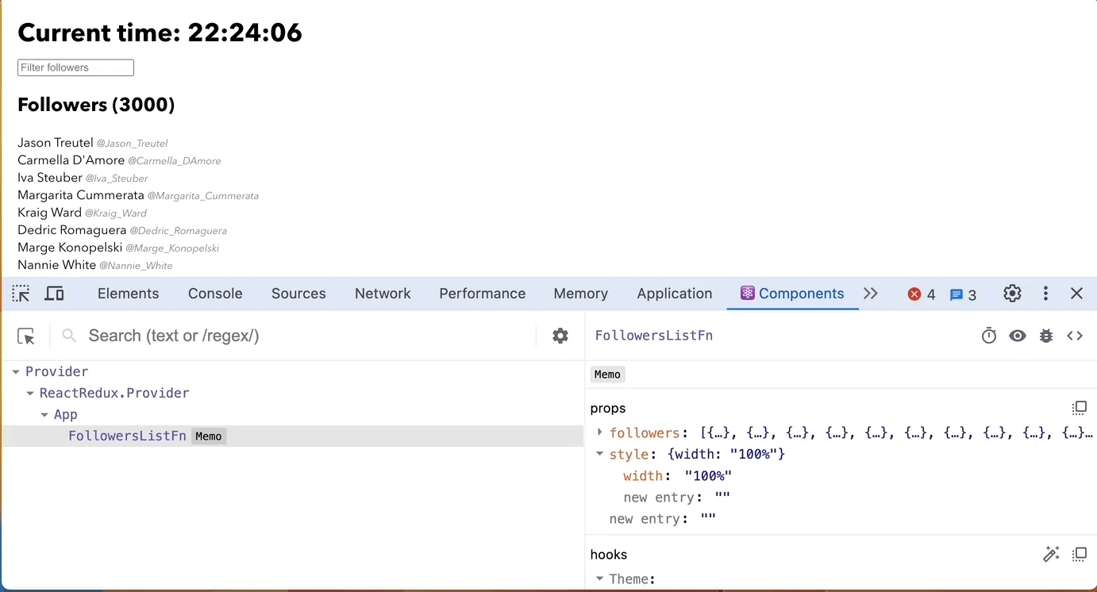Click the suspend component stopwatch icon
Image resolution: width=1097 pixels, height=592 pixels.
tap(988, 336)
